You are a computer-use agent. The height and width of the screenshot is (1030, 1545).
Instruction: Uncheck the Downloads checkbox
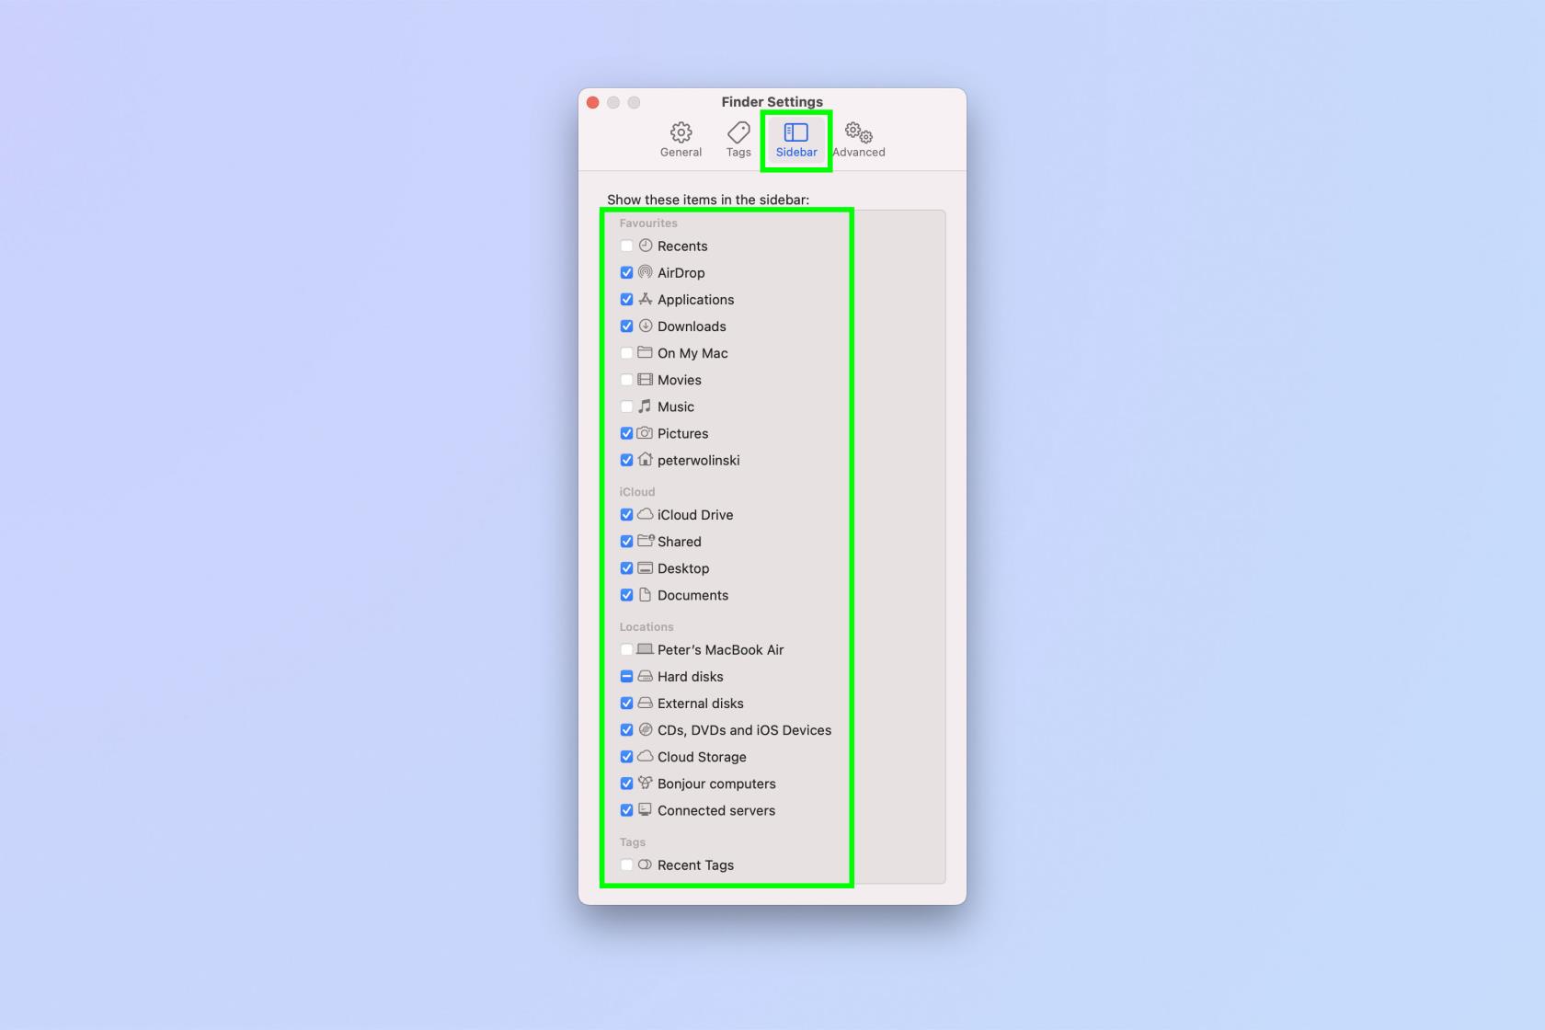626,326
